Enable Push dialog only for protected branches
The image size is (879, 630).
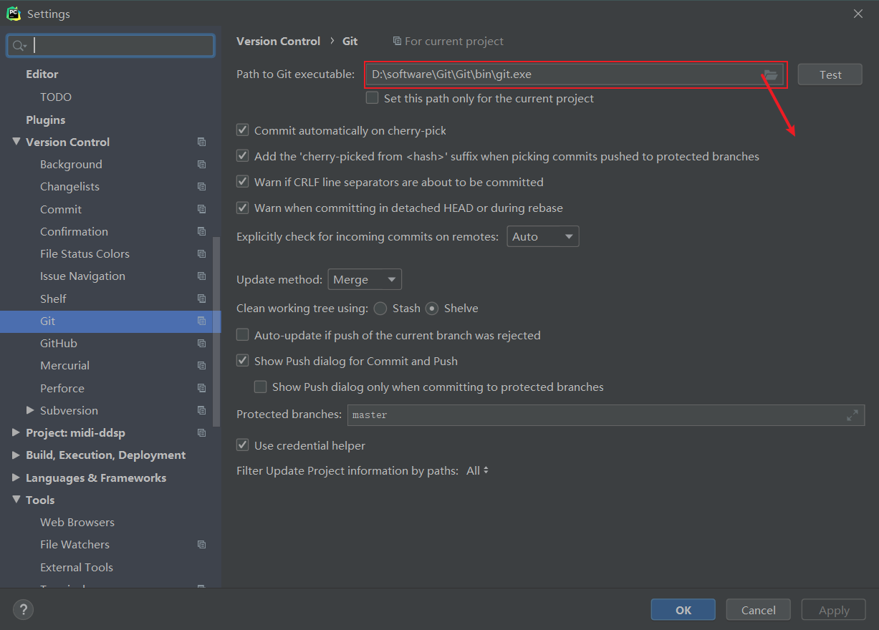click(x=260, y=387)
